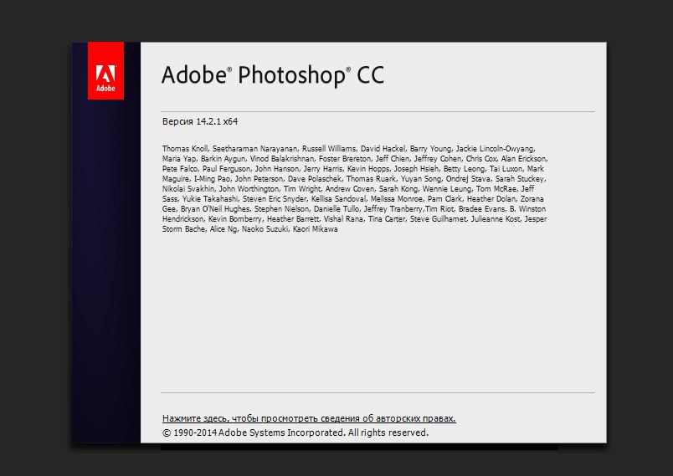
Task: Click the name Julieanne Kost in credits
Action: pos(496,219)
